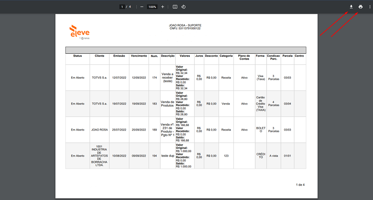Select the "JOAO ROSA - SUPORTE" header text

pyautogui.click(x=185, y=25)
